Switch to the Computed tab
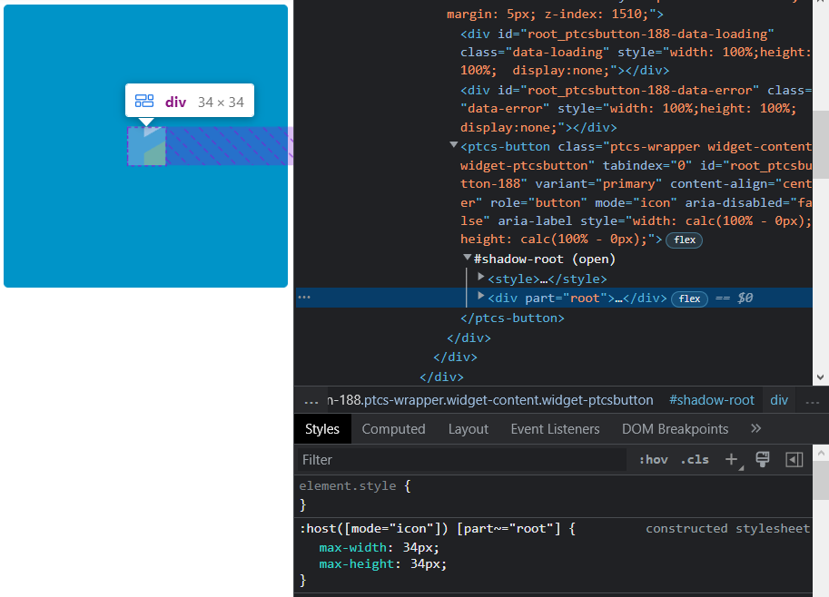This screenshot has width=829, height=597. click(393, 428)
